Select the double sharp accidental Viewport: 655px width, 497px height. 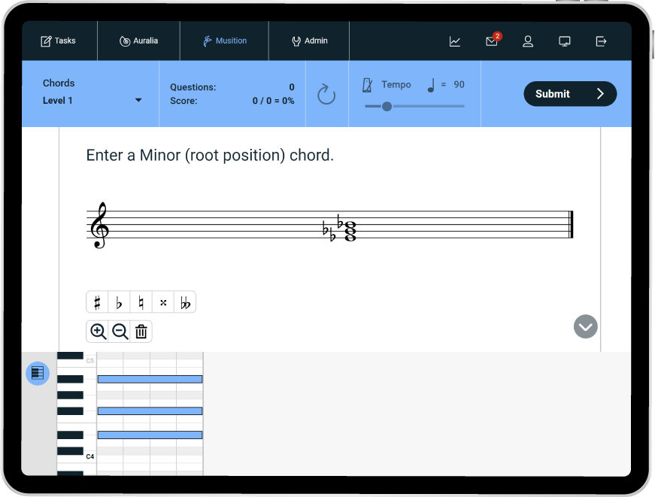[163, 302]
